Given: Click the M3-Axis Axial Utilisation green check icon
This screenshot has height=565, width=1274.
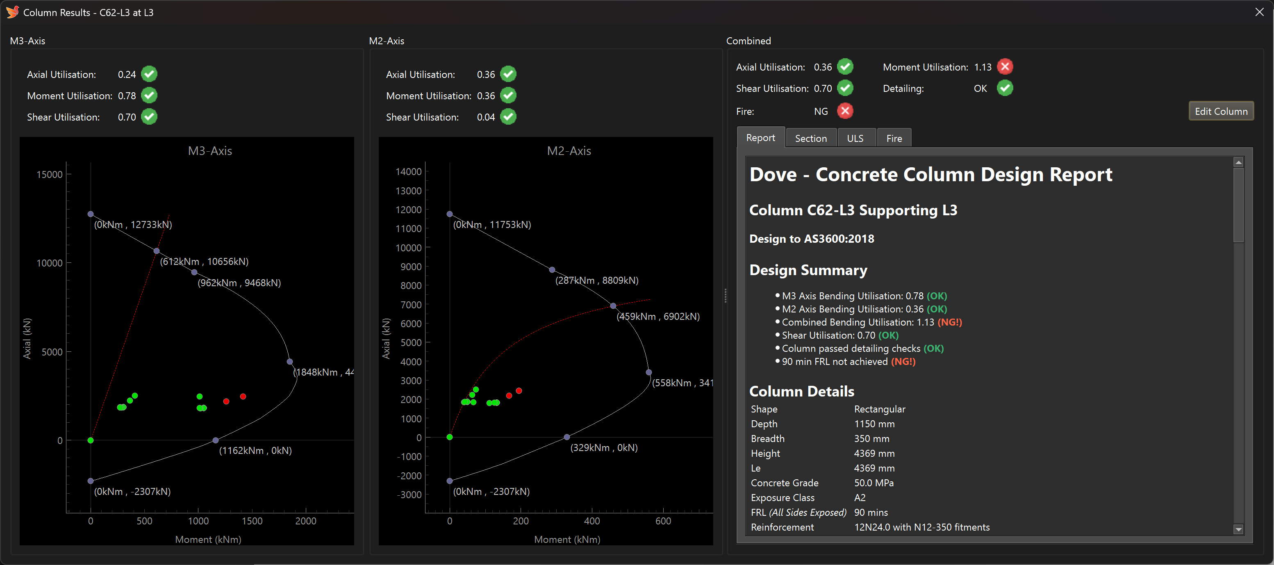Looking at the screenshot, I should pos(149,74).
